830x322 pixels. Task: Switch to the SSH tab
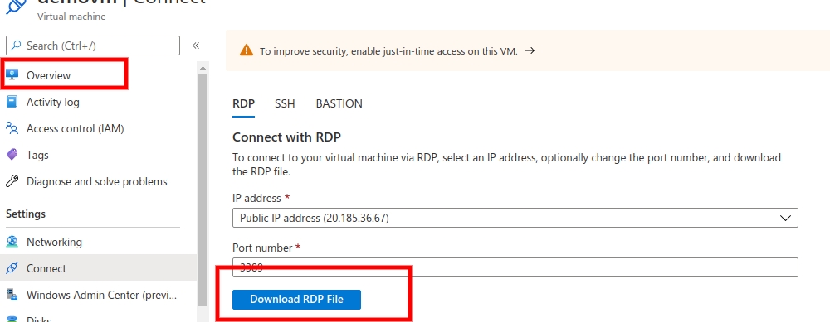[285, 103]
